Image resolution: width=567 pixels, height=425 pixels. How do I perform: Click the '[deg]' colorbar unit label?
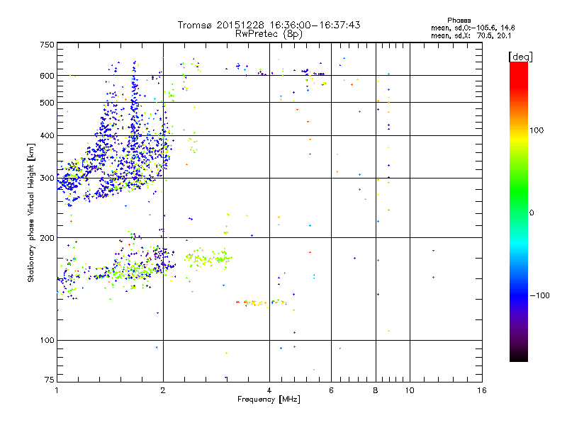coord(520,57)
